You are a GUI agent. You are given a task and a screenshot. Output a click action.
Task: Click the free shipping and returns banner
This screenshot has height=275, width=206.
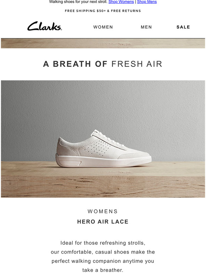tap(103, 11)
